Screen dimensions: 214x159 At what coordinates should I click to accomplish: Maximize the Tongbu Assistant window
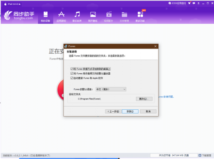[x=208, y=3]
